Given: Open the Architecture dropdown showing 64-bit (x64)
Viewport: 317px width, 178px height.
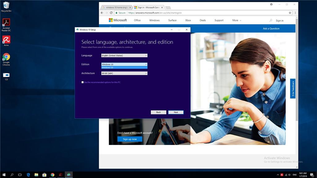Looking at the screenshot, I should pyautogui.click(x=124, y=73).
